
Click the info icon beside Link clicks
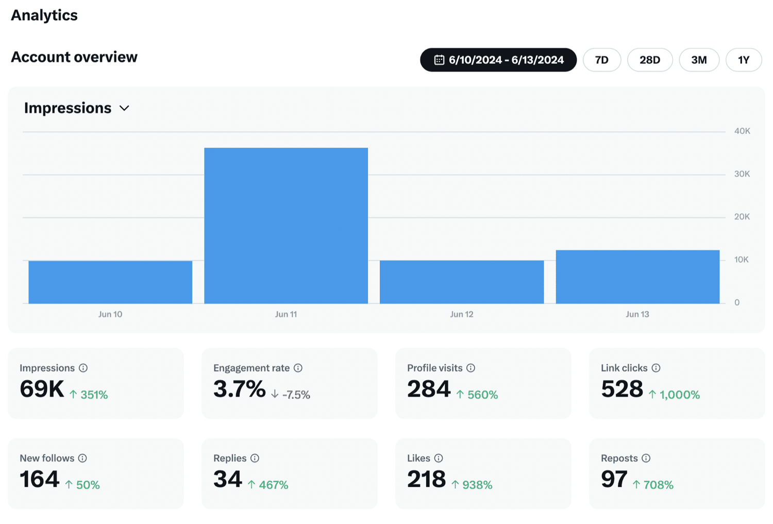(656, 368)
